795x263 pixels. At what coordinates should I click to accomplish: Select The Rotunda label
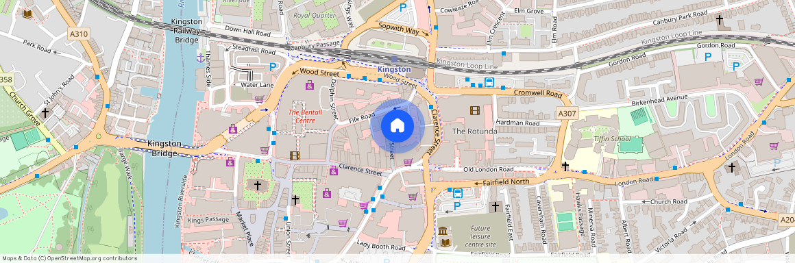point(474,131)
